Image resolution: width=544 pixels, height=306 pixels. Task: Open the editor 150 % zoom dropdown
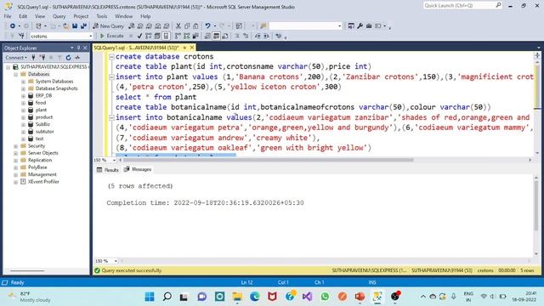pyautogui.click(x=114, y=160)
